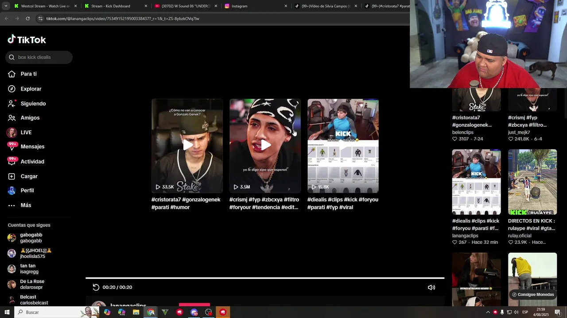Mute the video with the speaker icon
Viewport: 567px width, 318px height.
pyautogui.click(x=431, y=288)
